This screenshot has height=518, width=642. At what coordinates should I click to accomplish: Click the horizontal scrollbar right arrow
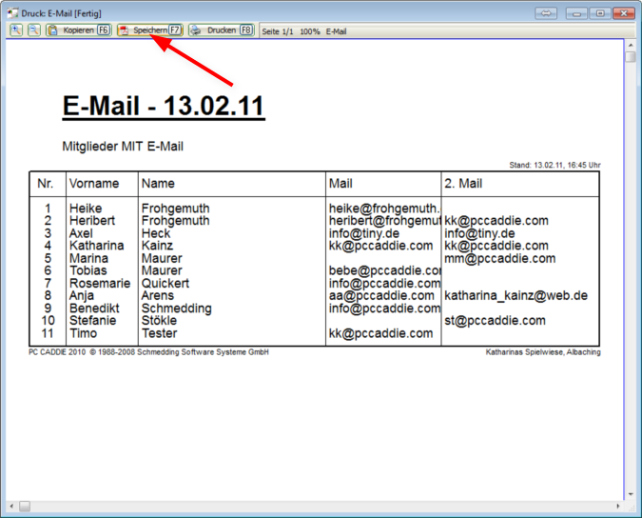click(618, 506)
